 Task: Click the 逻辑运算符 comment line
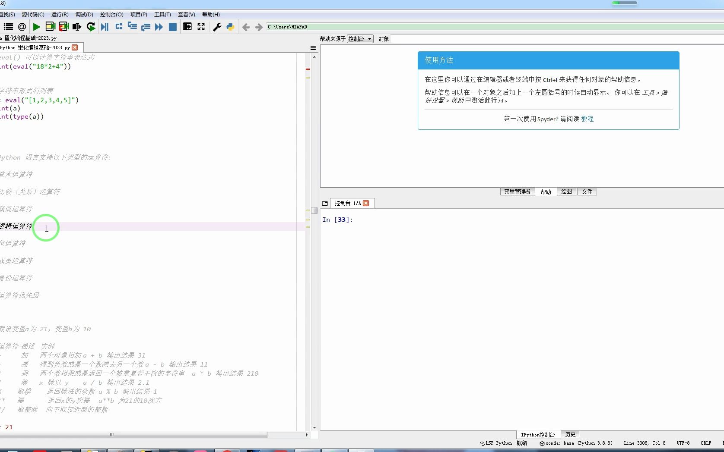[x=16, y=226]
